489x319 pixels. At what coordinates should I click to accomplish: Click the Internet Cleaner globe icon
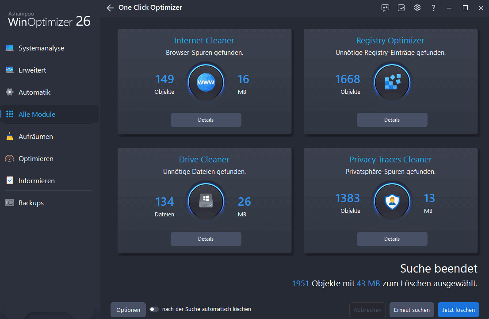206,83
